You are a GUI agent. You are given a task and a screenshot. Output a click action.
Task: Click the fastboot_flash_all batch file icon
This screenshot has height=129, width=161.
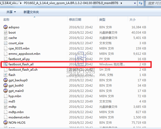tap(5, 64)
